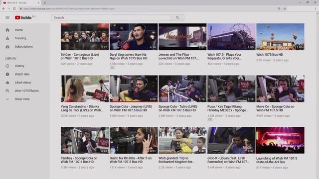The width and height of the screenshot is (319, 179).
Task: Expand sidebar with Show more chevron
Action: click(7, 99)
